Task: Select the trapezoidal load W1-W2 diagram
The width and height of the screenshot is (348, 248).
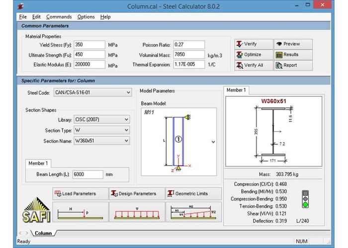Action: [194, 212]
